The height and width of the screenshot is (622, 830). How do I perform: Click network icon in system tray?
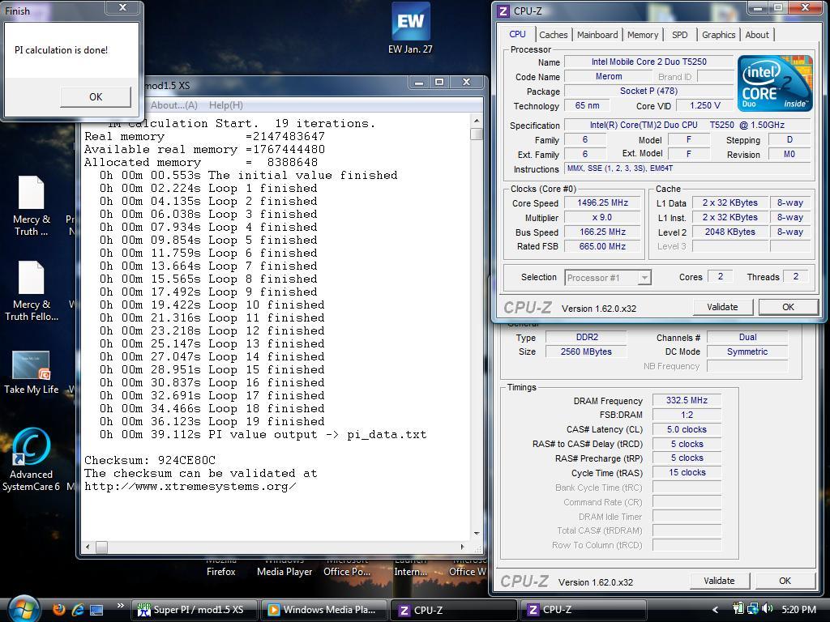pos(753,609)
